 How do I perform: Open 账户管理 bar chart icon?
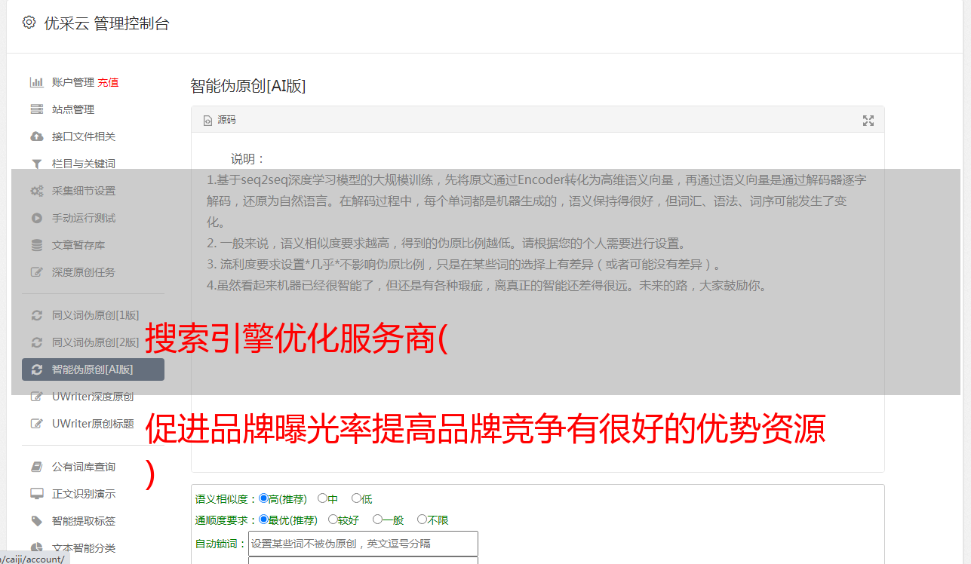click(x=36, y=82)
